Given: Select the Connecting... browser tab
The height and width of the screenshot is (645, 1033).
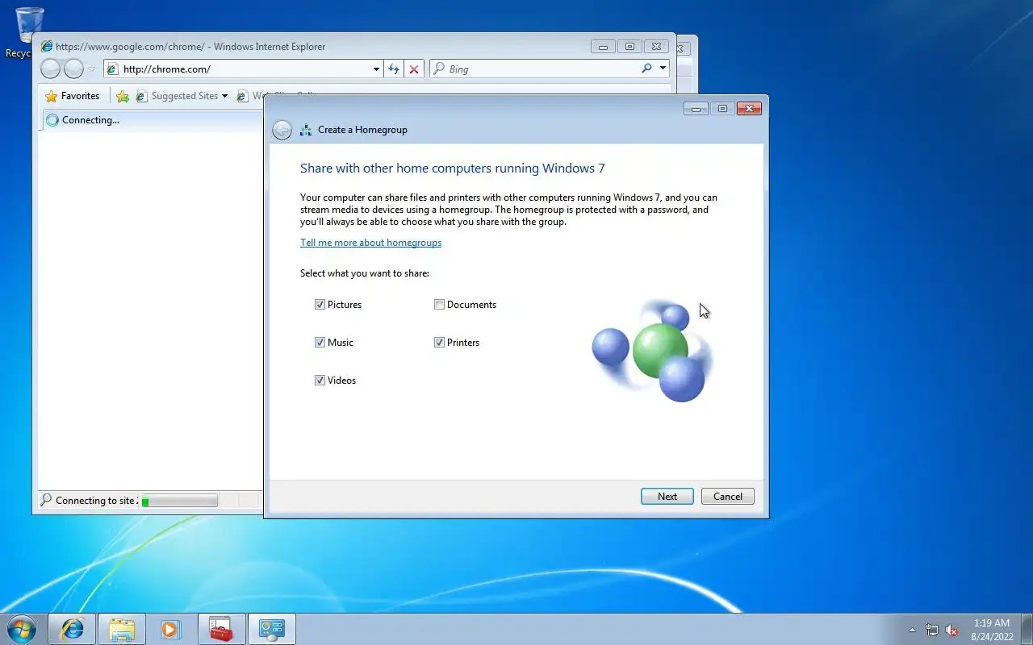Looking at the screenshot, I should pos(150,120).
